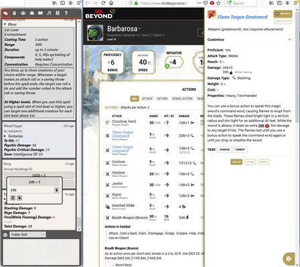300x267 pixels.
Task: Click the Javelin row attack icon
Action: pyautogui.click(x=107, y=185)
